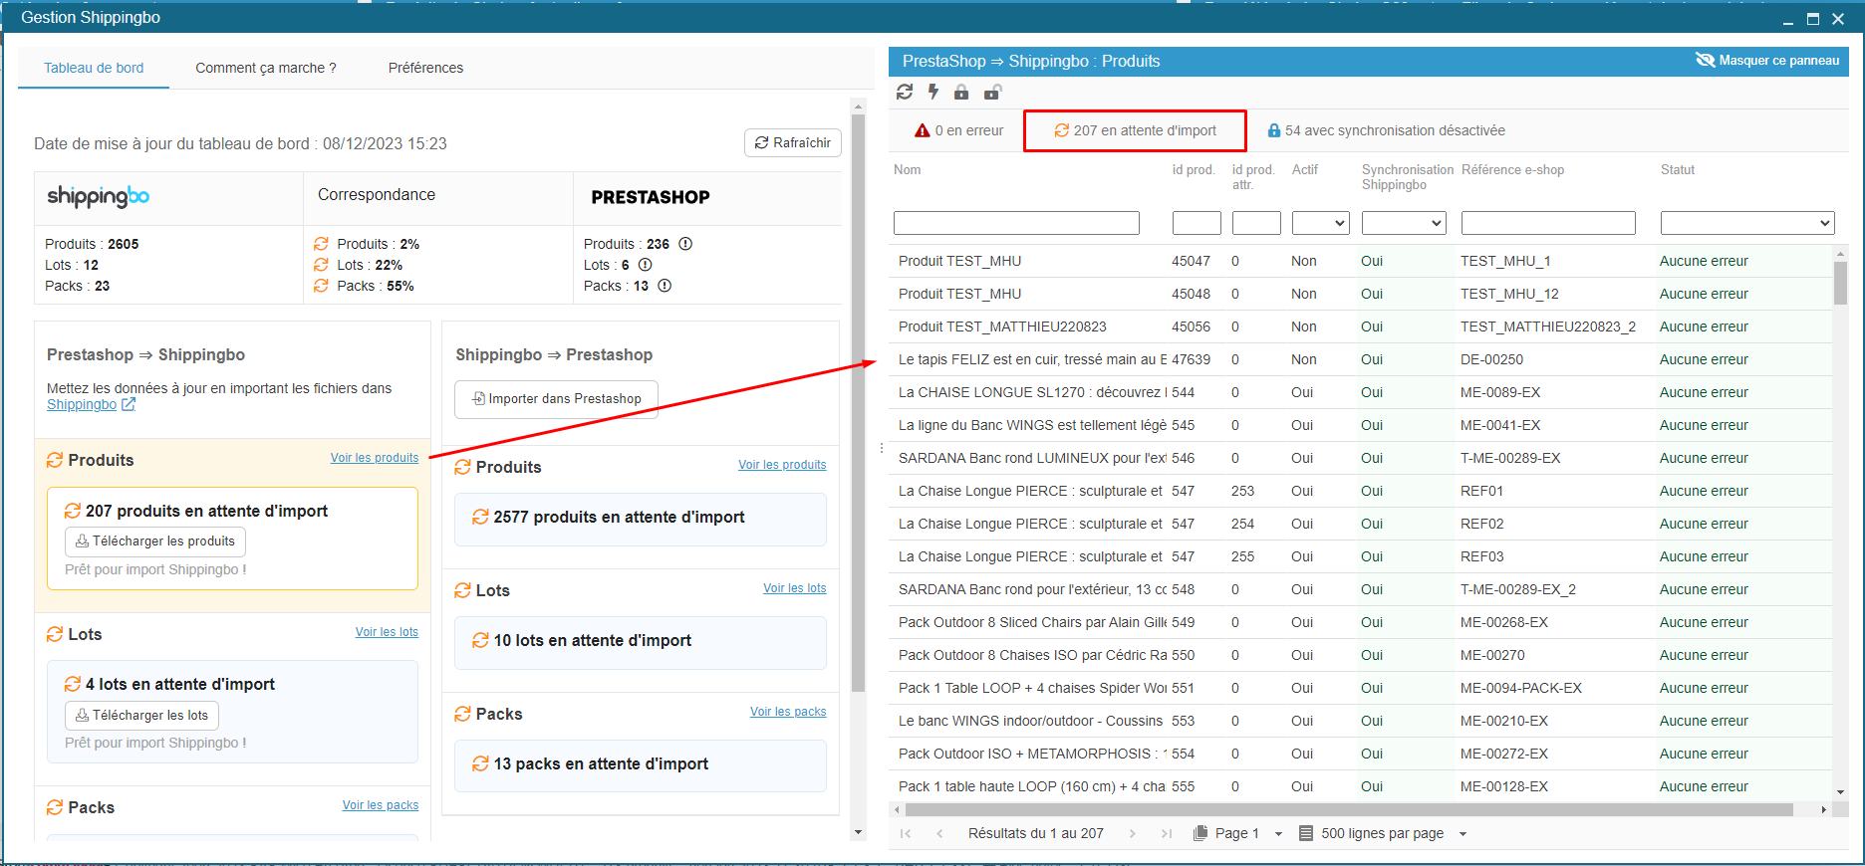Image resolution: width=1865 pixels, height=866 pixels.
Task: Open Voir les produits under Shippingbo ⇒ Prestashop
Action: pyautogui.click(x=782, y=465)
